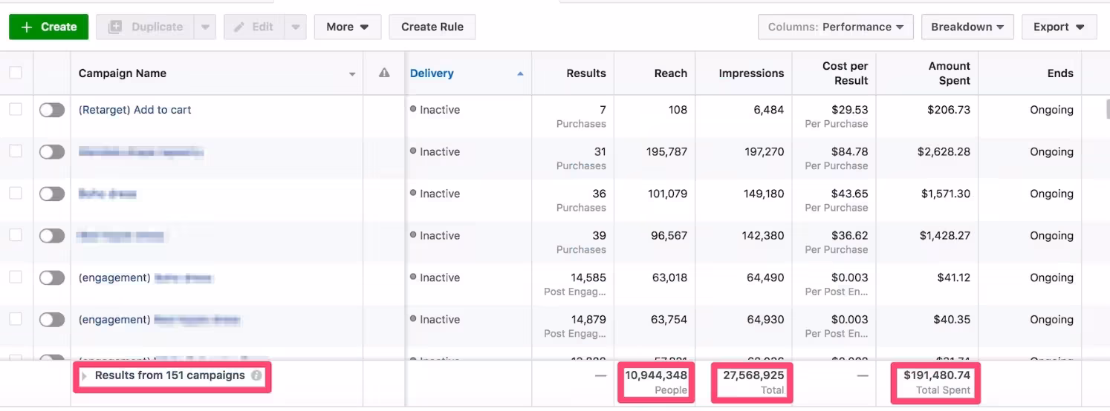Viewport: 1110px width, 411px height.
Task: Click the Delivery sort ascending arrow
Action: click(x=520, y=73)
